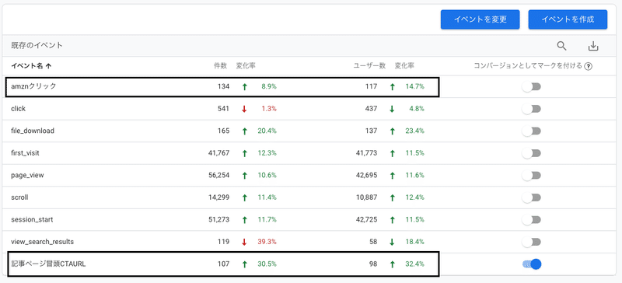622x283 pixels.
Task: Open the page_view event name
Action: click(x=27, y=176)
